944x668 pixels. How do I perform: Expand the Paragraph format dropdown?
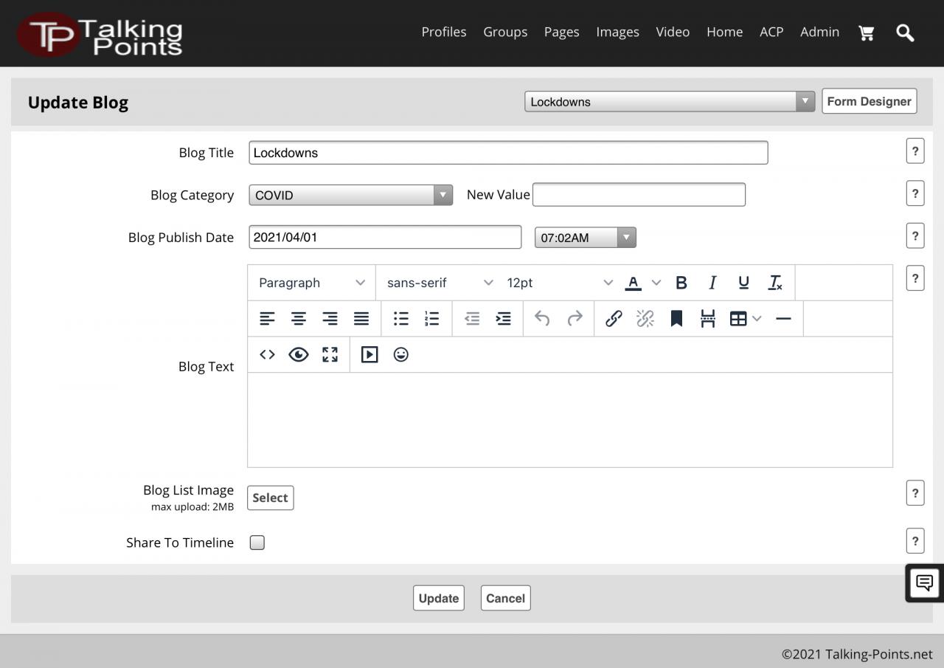311,283
